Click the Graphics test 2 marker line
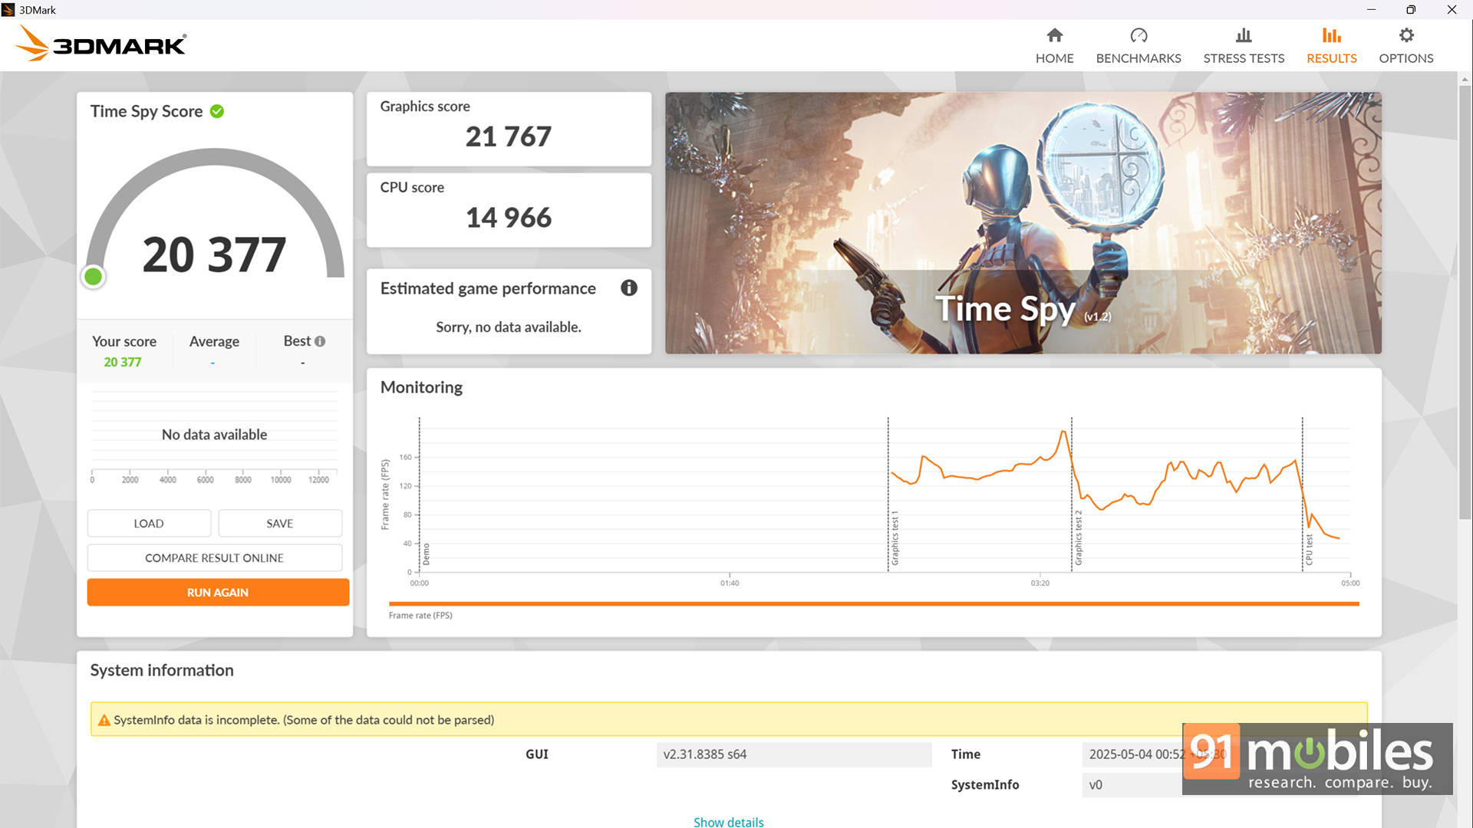Screen dimensions: 1473x828 (x=1072, y=495)
